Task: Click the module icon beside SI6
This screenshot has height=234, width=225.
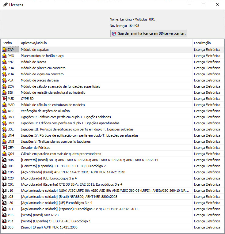Action: click(x=4, y=92)
